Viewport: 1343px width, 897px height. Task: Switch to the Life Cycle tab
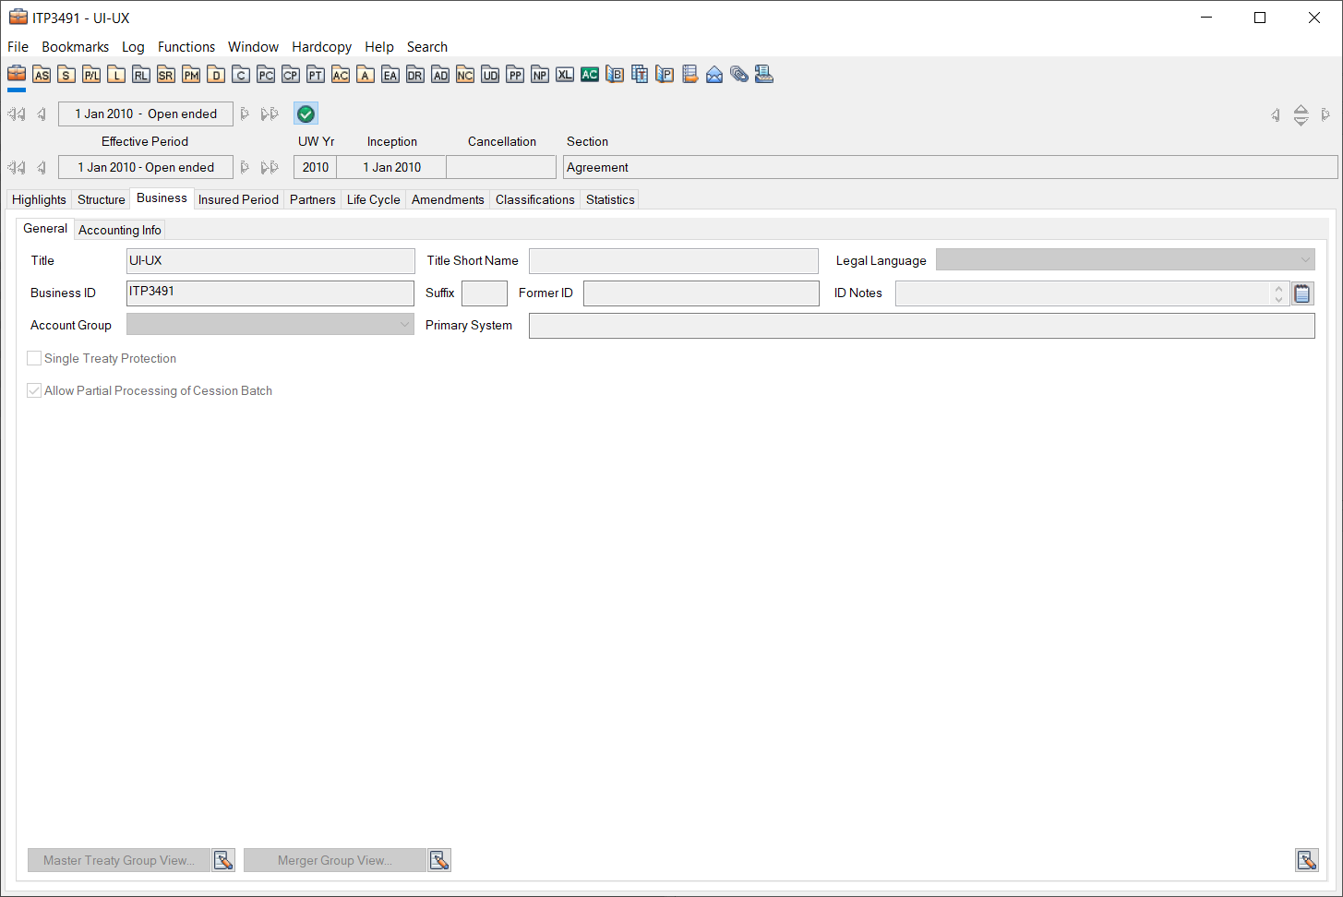pyautogui.click(x=373, y=199)
